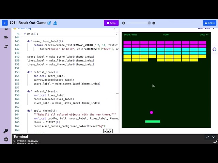Open settings gear in left sidebar
218x163 pixels.
[6, 139]
